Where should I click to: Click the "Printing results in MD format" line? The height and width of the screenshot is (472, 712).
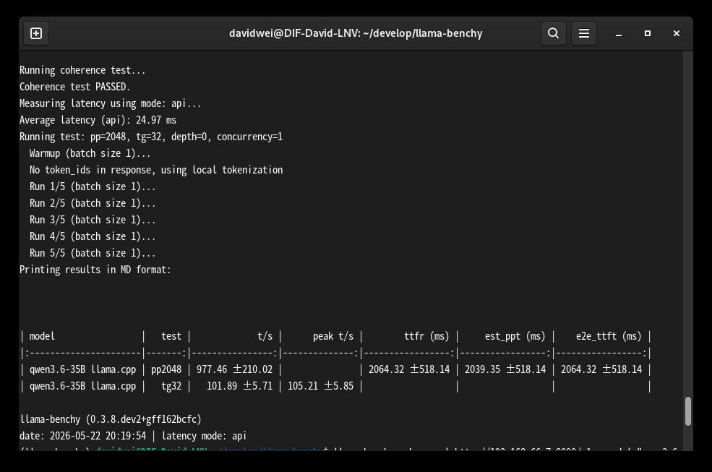coord(95,270)
